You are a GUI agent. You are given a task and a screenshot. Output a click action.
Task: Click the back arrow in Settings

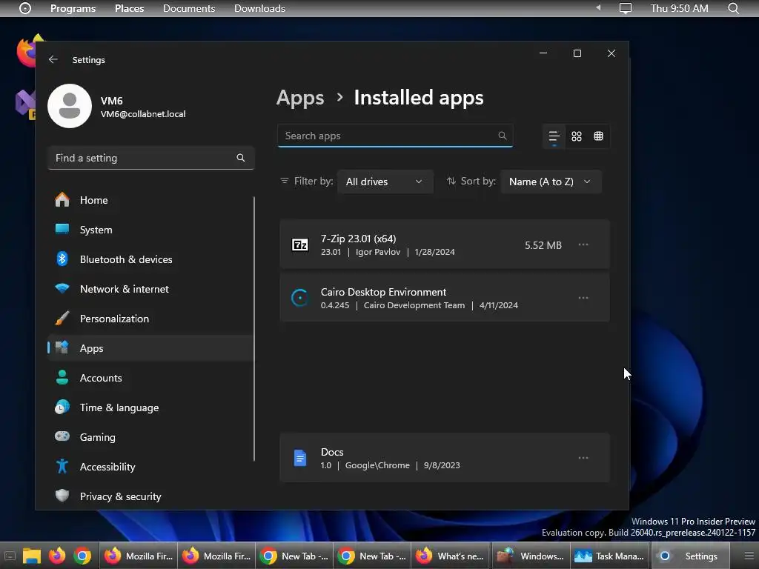coord(53,59)
